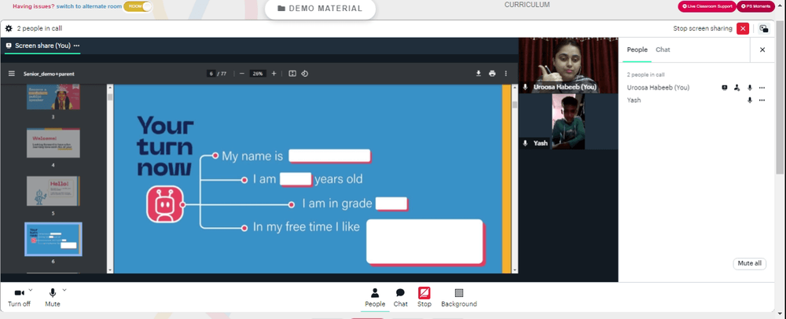Click presenter role icon for Uroosa Habeeb
Image resolution: width=786 pixels, height=319 pixels.
pyautogui.click(x=736, y=87)
